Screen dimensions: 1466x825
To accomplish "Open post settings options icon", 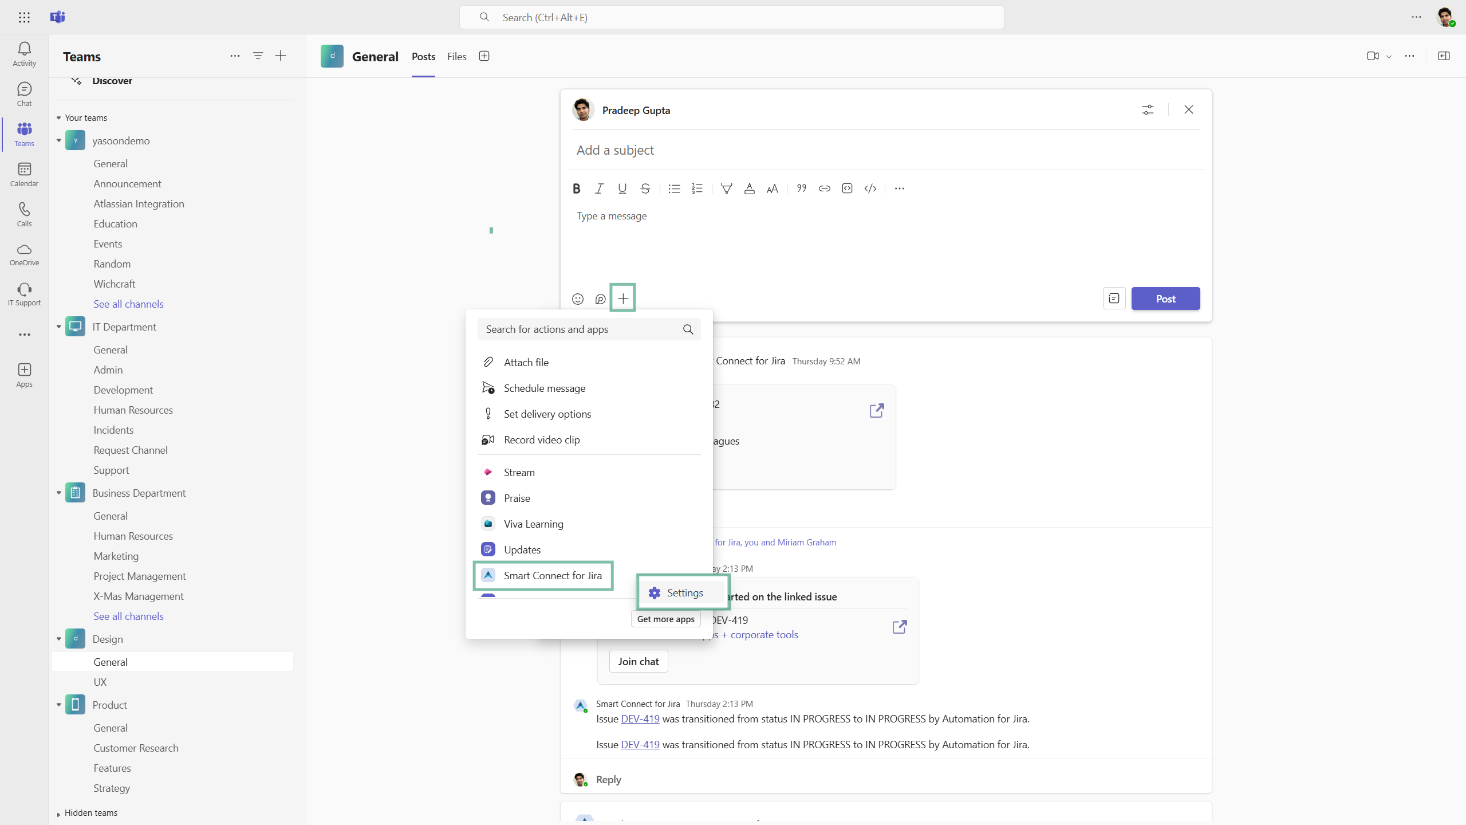I will (1148, 109).
